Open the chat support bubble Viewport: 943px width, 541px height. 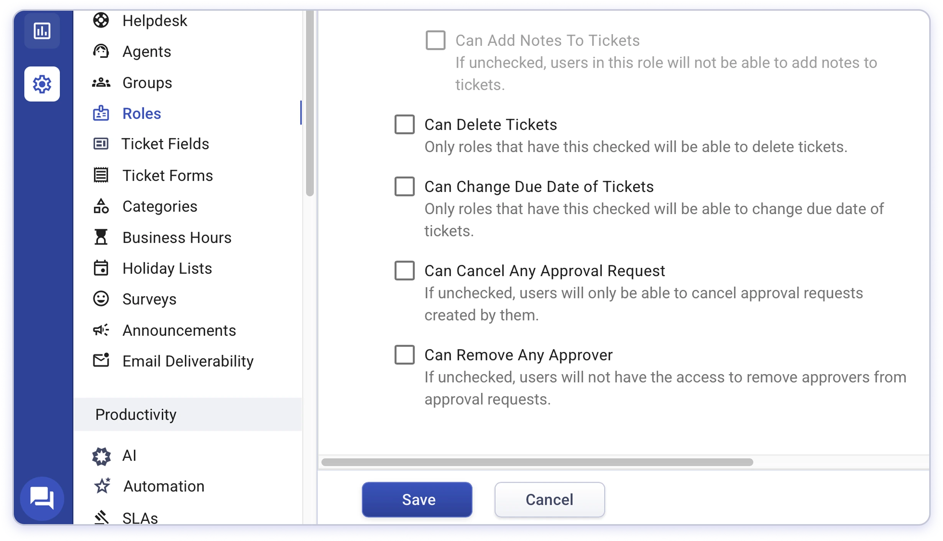[x=42, y=498]
